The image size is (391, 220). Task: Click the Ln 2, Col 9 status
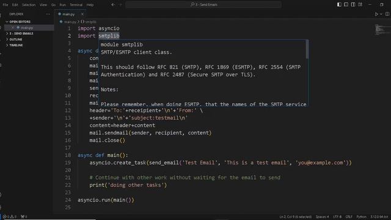click(x=295, y=217)
